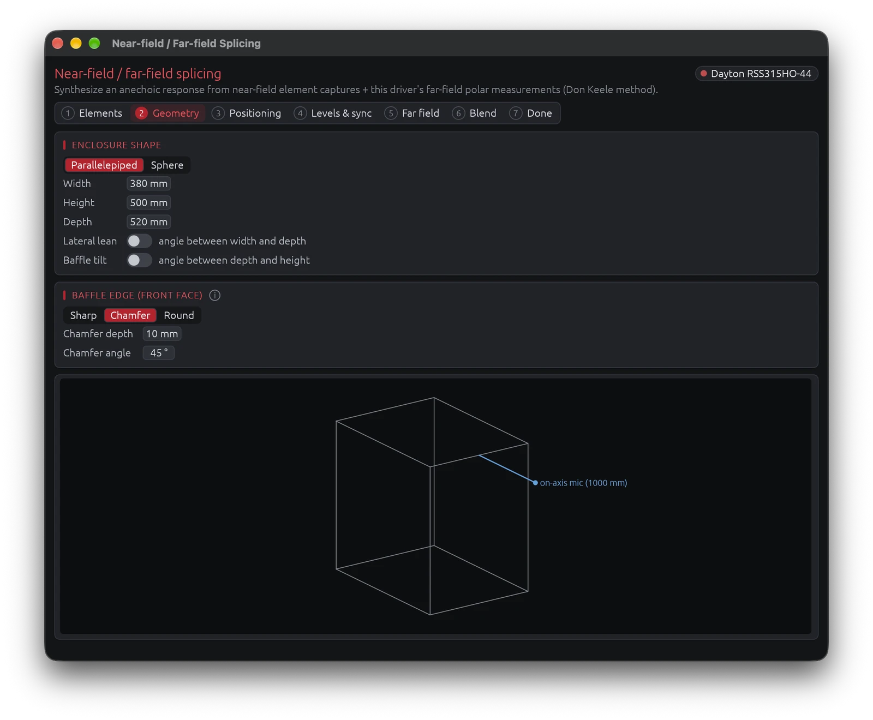Viewport: 873px width, 720px height.
Task: Switch baffle edge to Round
Action: (x=179, y=315)
